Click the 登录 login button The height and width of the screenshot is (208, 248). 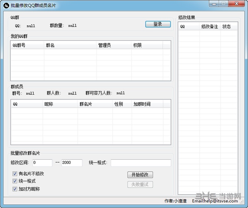pos(158,24)
